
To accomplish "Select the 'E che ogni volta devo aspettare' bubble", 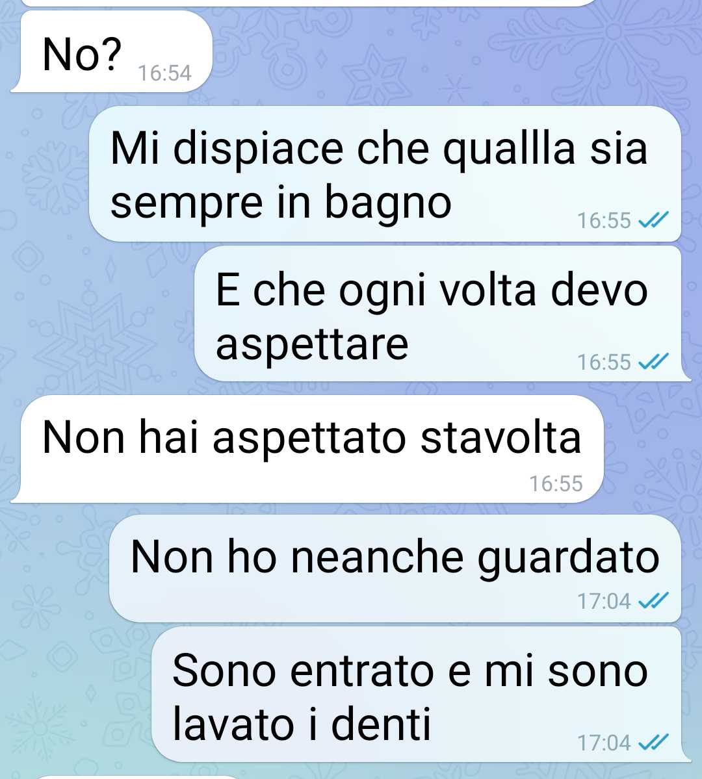I will (x=441, y=314).
